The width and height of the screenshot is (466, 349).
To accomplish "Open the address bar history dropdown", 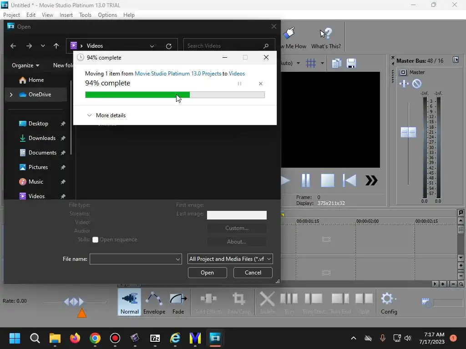I will point(152,46).
